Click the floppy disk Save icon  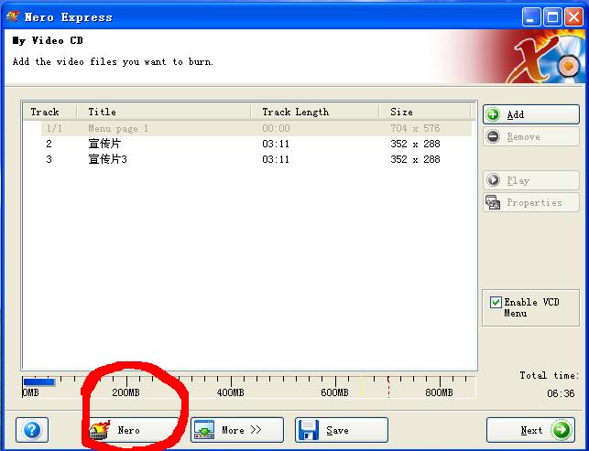coord(309,430)
